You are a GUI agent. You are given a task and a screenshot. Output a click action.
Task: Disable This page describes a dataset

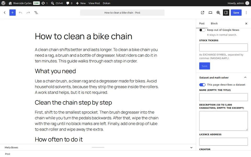click(202, 85)
